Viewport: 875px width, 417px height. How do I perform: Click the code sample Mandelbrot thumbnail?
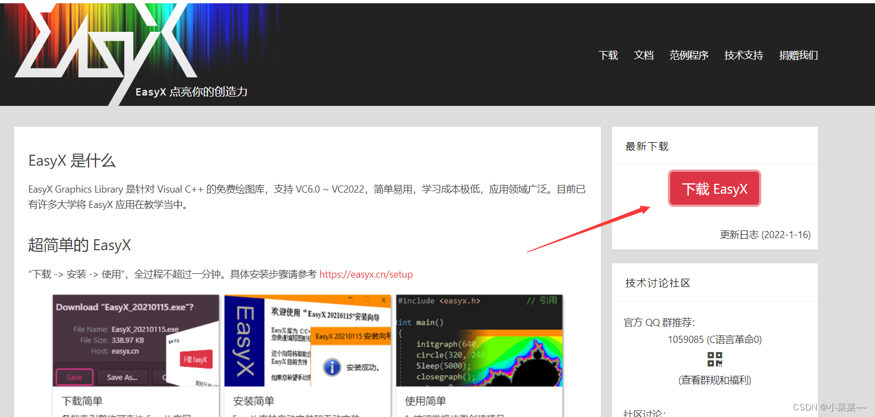479,341
